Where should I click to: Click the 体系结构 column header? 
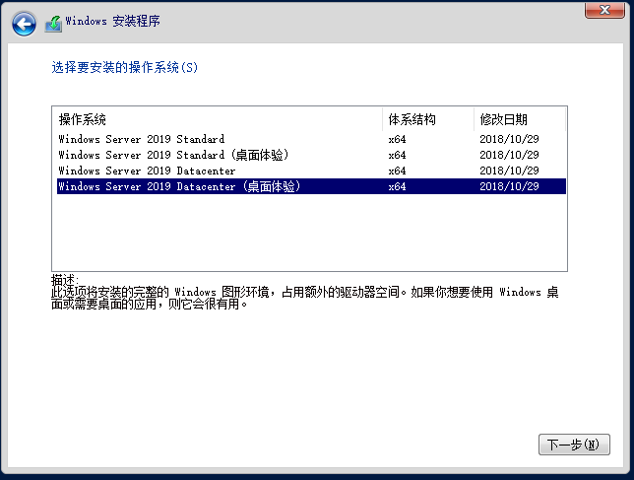412,119
